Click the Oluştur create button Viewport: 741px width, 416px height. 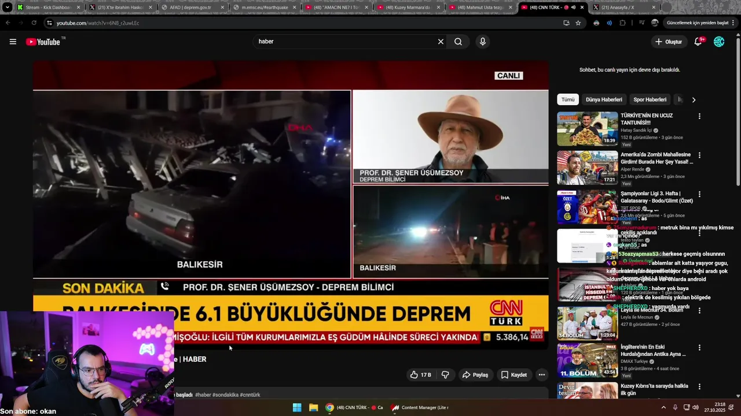668,42
